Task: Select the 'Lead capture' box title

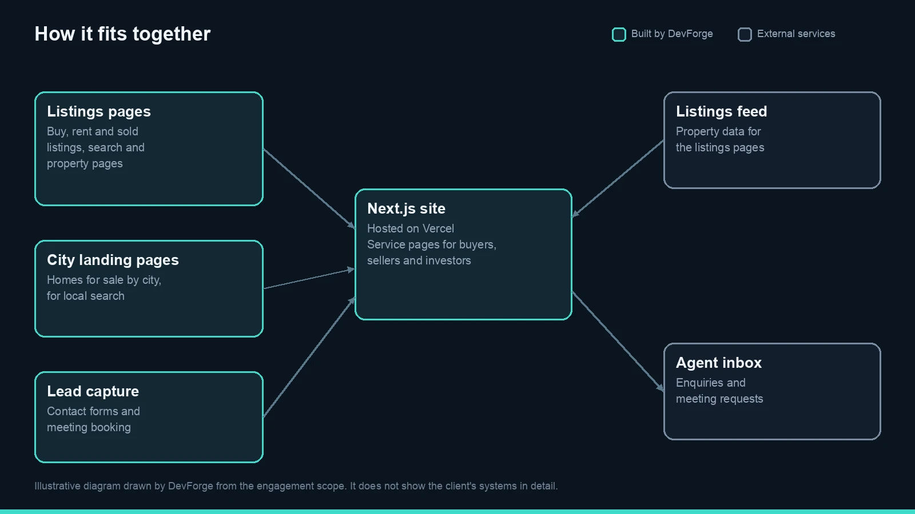Action: (x=93, y=391)
